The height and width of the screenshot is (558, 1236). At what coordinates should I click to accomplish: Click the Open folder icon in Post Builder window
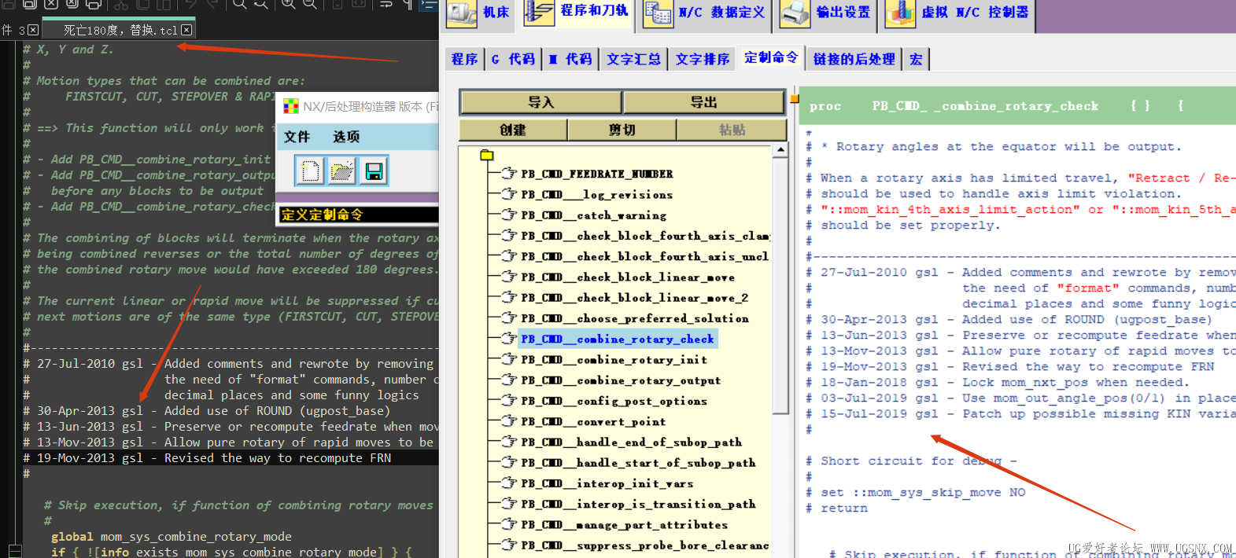pyautogui.click(x=341, y=171)
